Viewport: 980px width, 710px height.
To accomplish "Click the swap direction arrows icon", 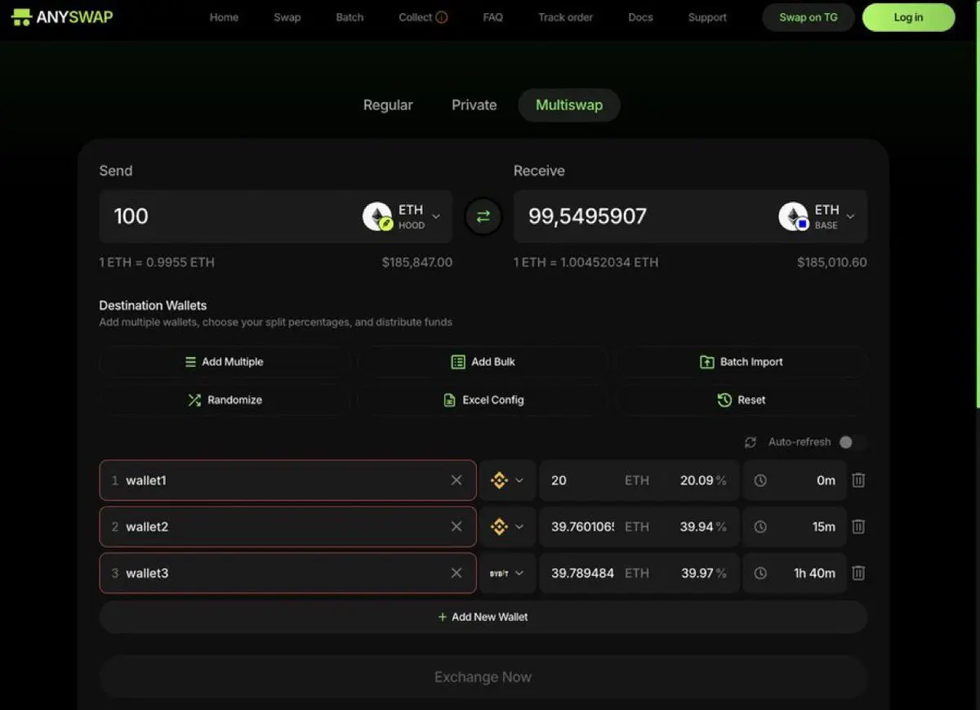I will [483, 217].
